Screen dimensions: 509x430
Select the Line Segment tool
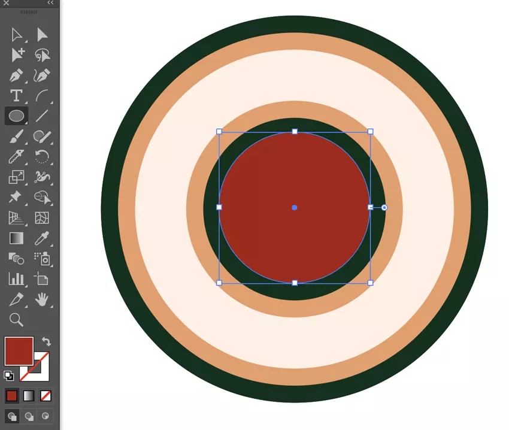pyautogui.click(x=42, y=116)
